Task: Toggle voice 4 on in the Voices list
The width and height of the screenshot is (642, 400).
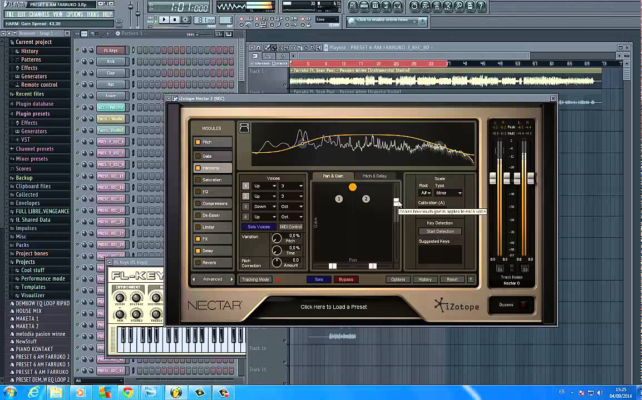Action: [246, 217]
